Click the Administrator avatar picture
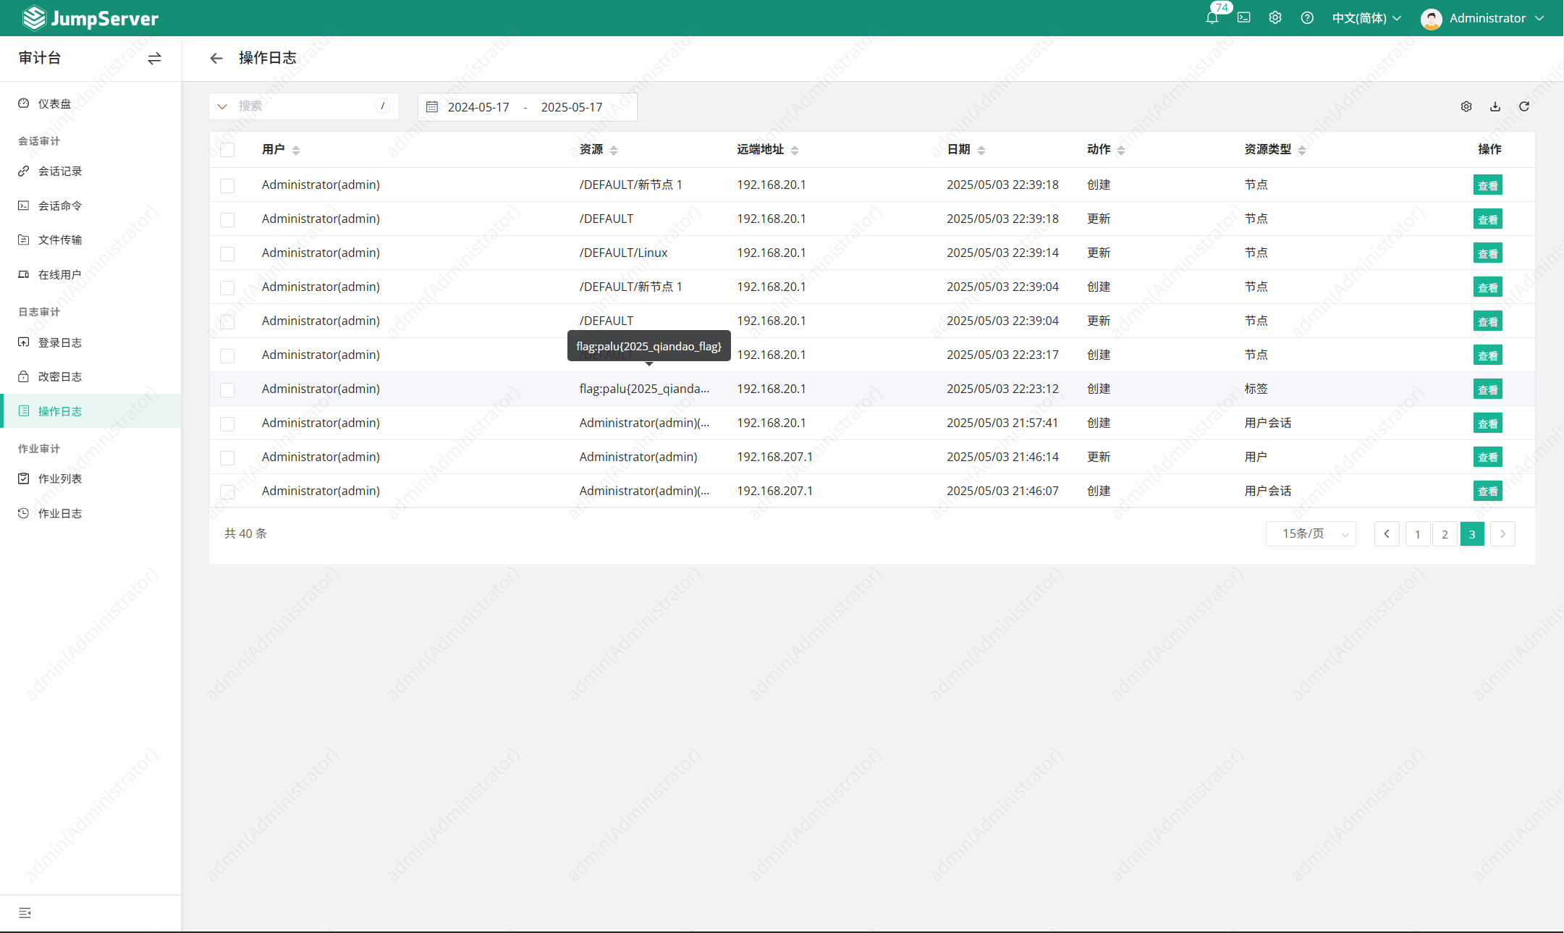This screenshot has height=933, width=1564. point(1431,19)
